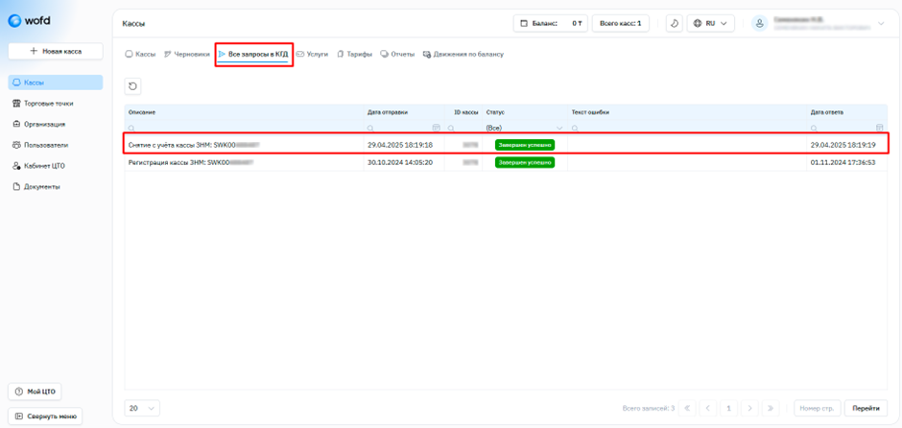Click the Всего касс: 1 button
The image size is (902, 428).
[x=620, y=24]
